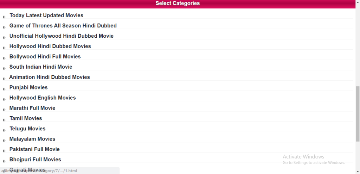Click the arrow icon beside South Indian Hindi Movie

point(4,68)
